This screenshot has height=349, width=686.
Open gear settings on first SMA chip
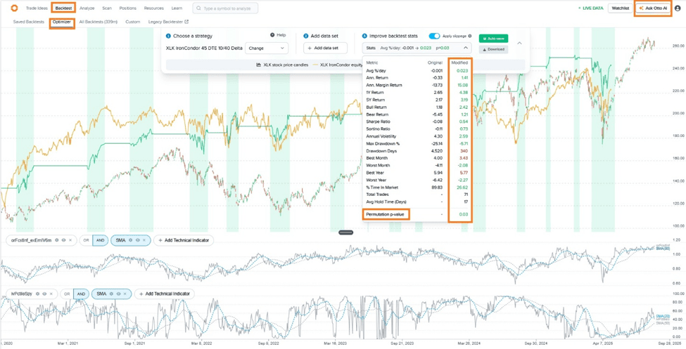tap(132, 240)
